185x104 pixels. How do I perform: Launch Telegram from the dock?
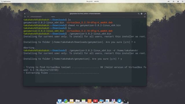(x=119, y=101)
